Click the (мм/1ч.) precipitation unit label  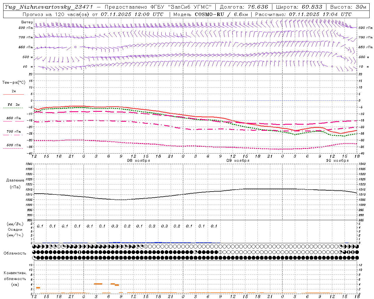pos(15,235)
